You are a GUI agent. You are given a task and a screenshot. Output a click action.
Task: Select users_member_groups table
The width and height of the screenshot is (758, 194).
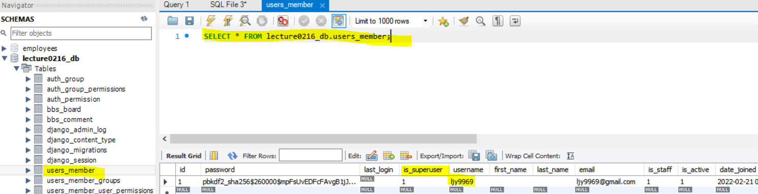coord(83,180)
